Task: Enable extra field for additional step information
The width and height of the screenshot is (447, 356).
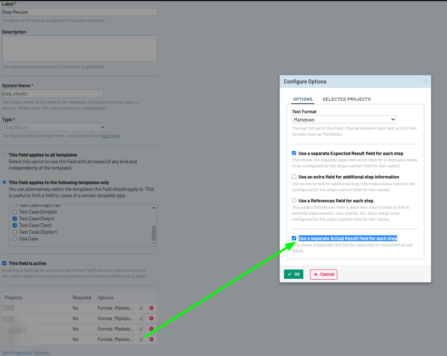Action: (294, 177)
